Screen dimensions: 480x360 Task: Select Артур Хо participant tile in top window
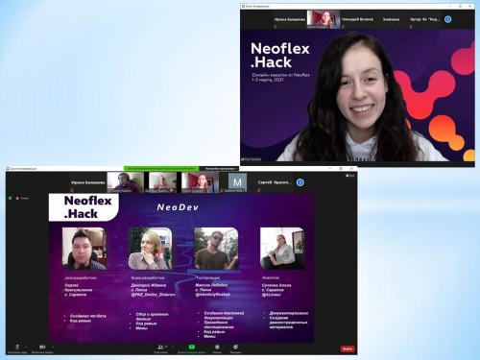click(425, 19)
